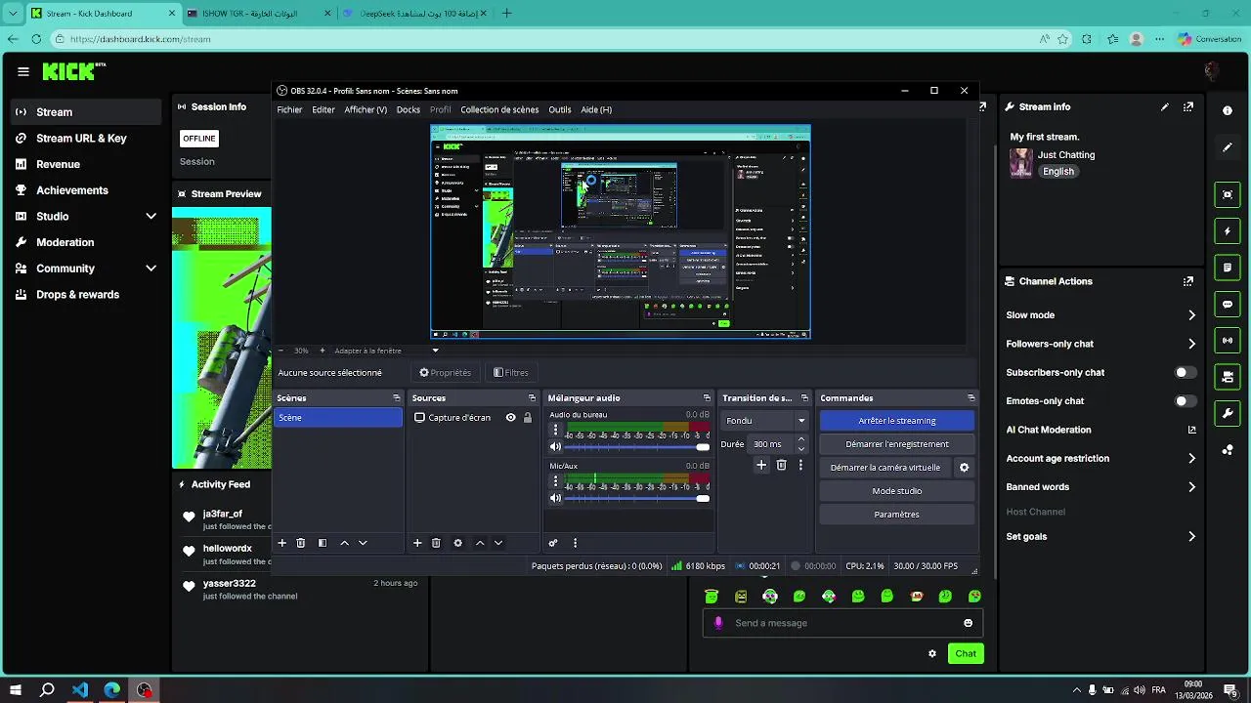Open the emoji picker in message box

pos(969,623)
